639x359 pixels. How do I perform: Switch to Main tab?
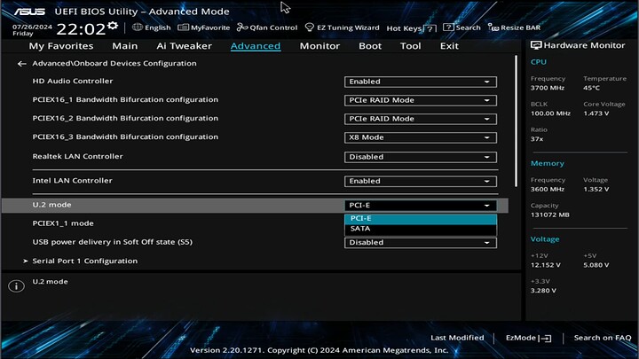click(x=125, y=46)
